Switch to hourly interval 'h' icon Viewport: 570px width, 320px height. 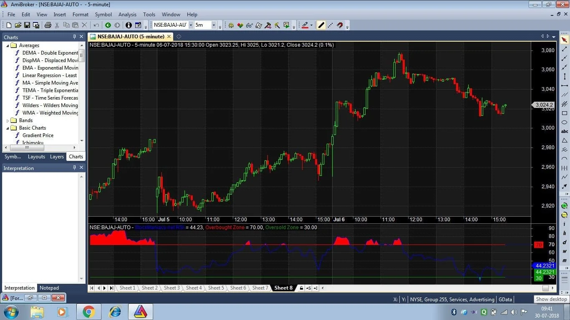(565, 233)
